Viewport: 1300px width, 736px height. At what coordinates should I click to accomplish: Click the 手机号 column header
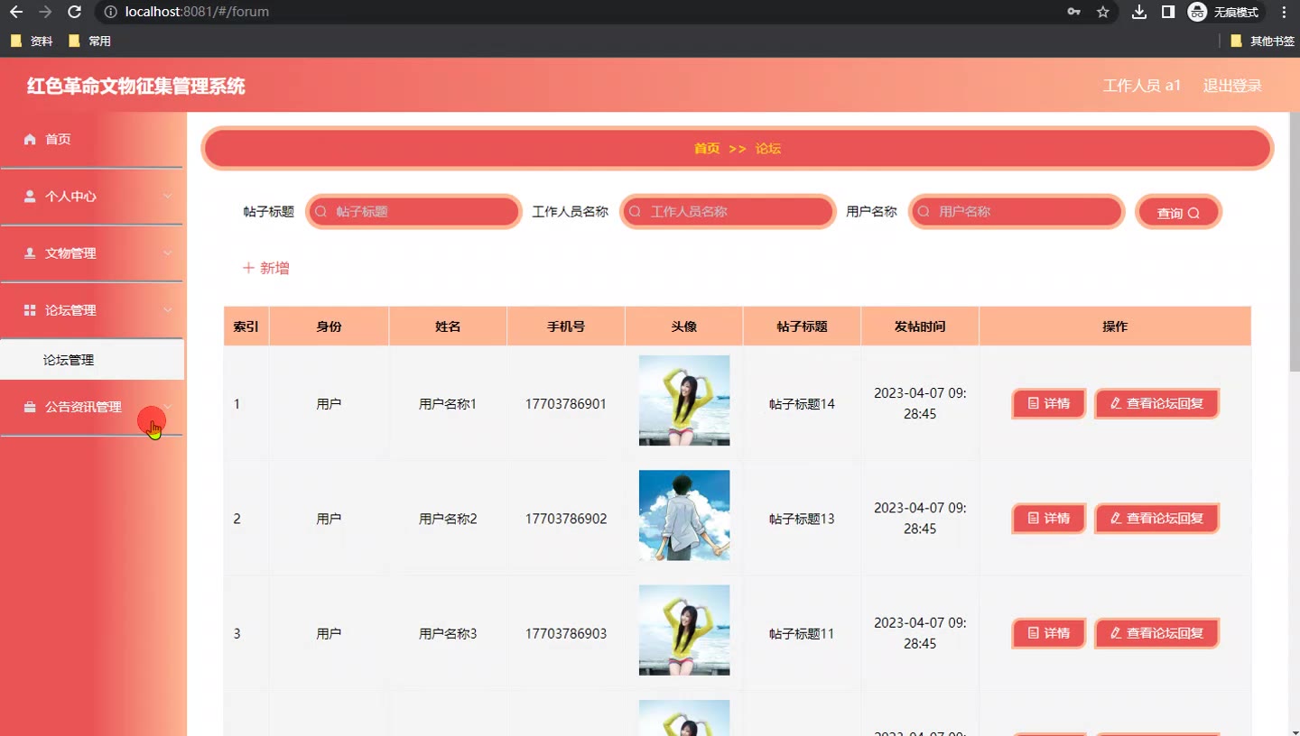point(566,326)
